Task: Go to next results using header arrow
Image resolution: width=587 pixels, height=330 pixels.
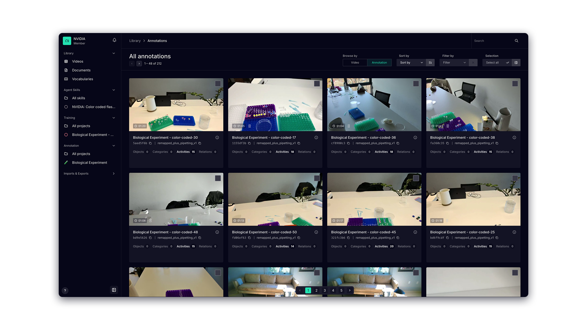Action: (x=139, y=64)
